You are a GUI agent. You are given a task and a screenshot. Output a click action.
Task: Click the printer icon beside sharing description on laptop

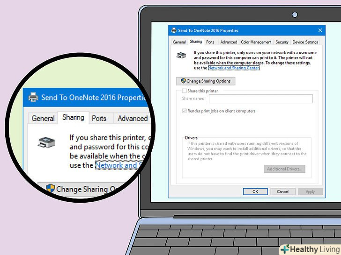click(181, 56)
